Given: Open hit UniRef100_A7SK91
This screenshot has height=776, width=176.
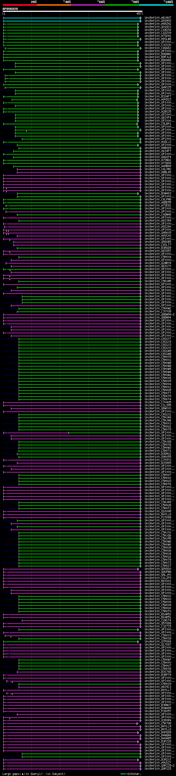Looking at the screenshot, I should (x=158, y=36).
